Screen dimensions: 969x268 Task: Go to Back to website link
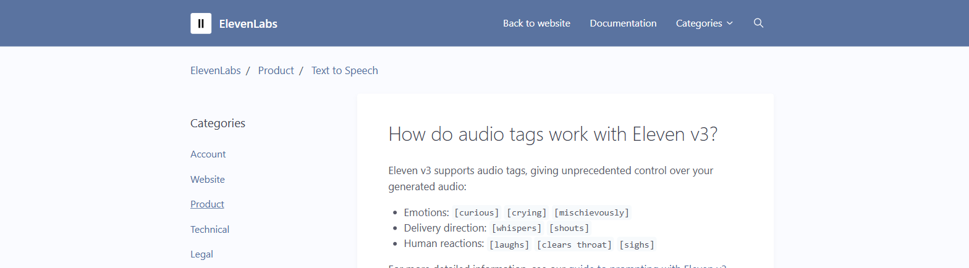click(536, 23)
